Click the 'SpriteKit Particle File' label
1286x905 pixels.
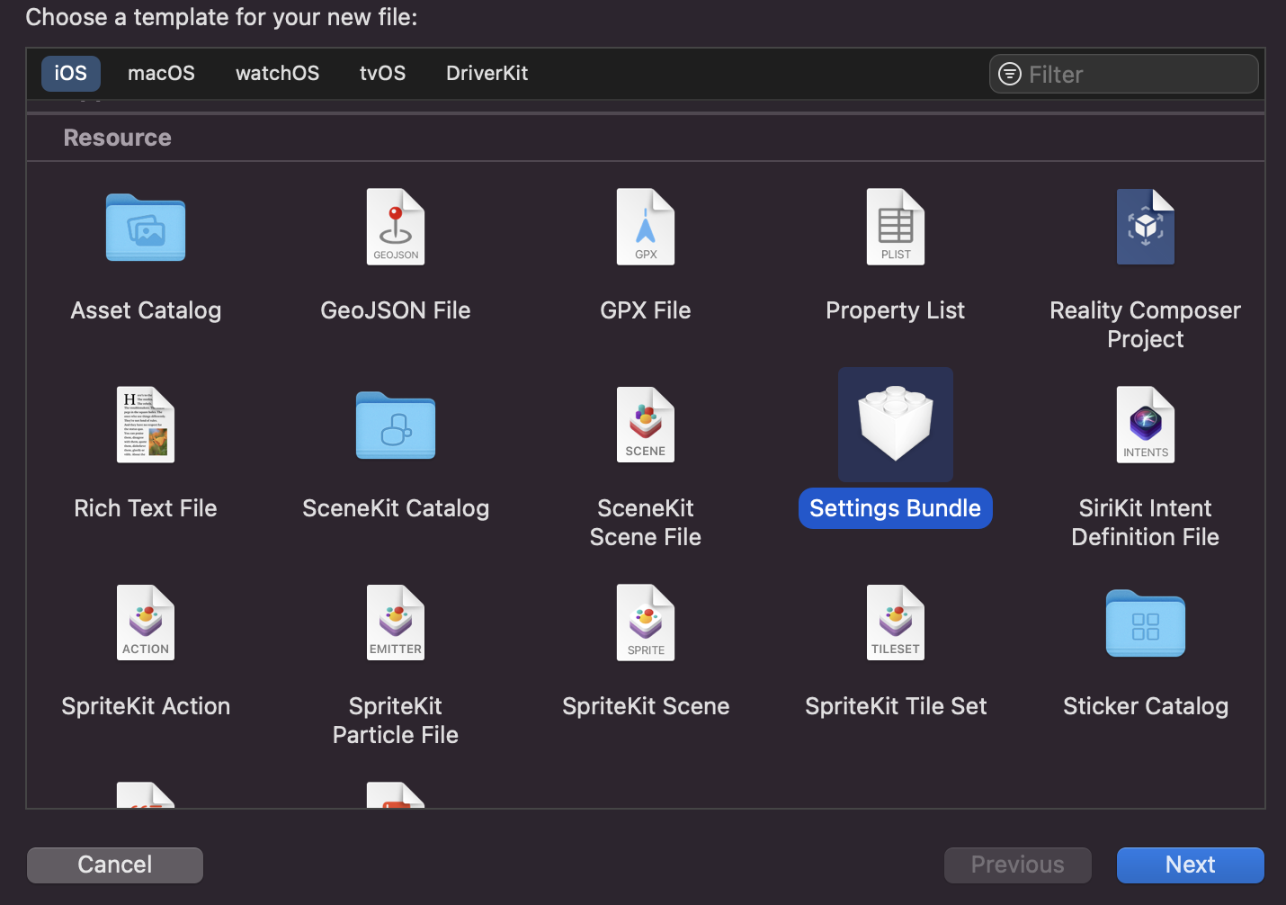click(396, 721)
